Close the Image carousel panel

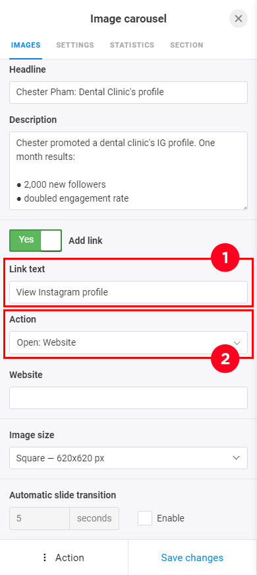pos(239,19)
